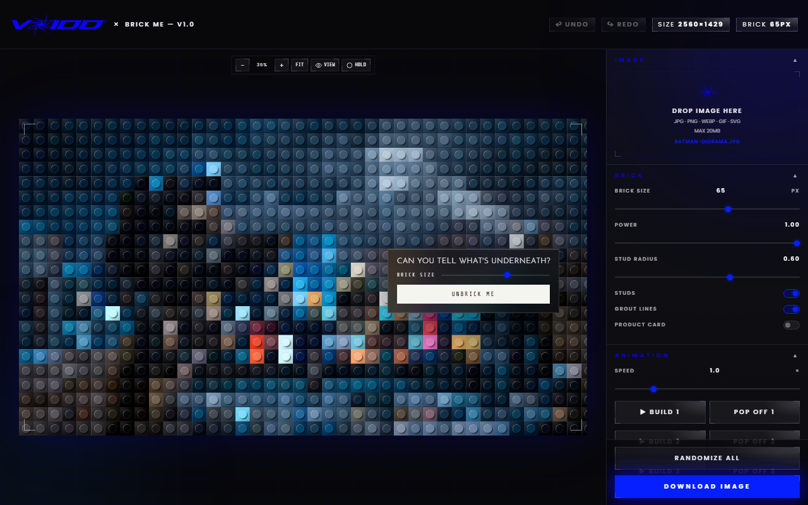808x505 pixels.
Task: Fit the canvas with the FIT button
Action: point(299,65)
